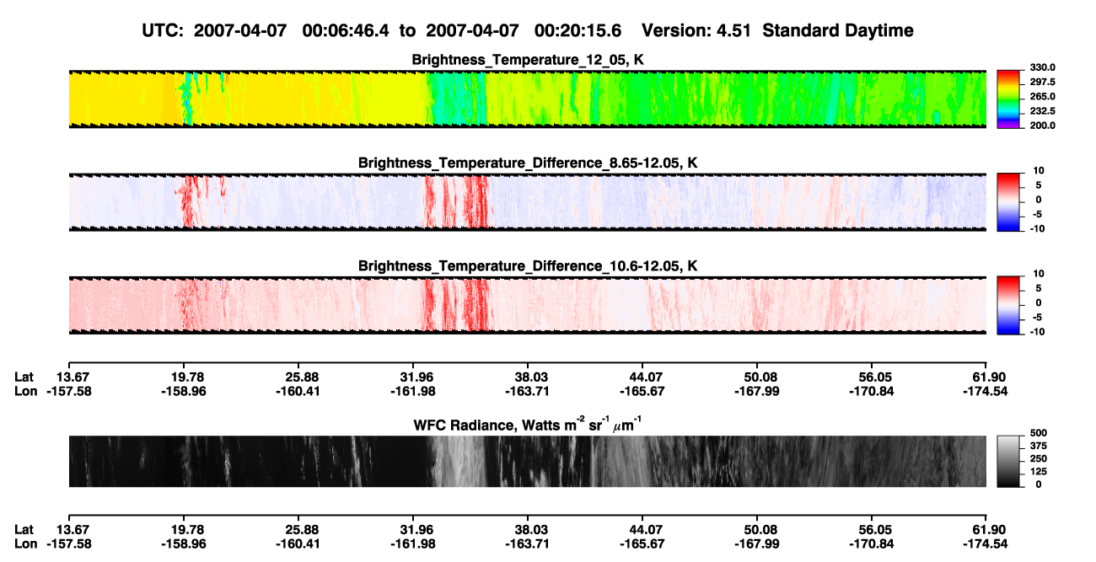
Task: Click longitude -170.84 under the 10.6-12.05 panel
Action: coord(872,391)
